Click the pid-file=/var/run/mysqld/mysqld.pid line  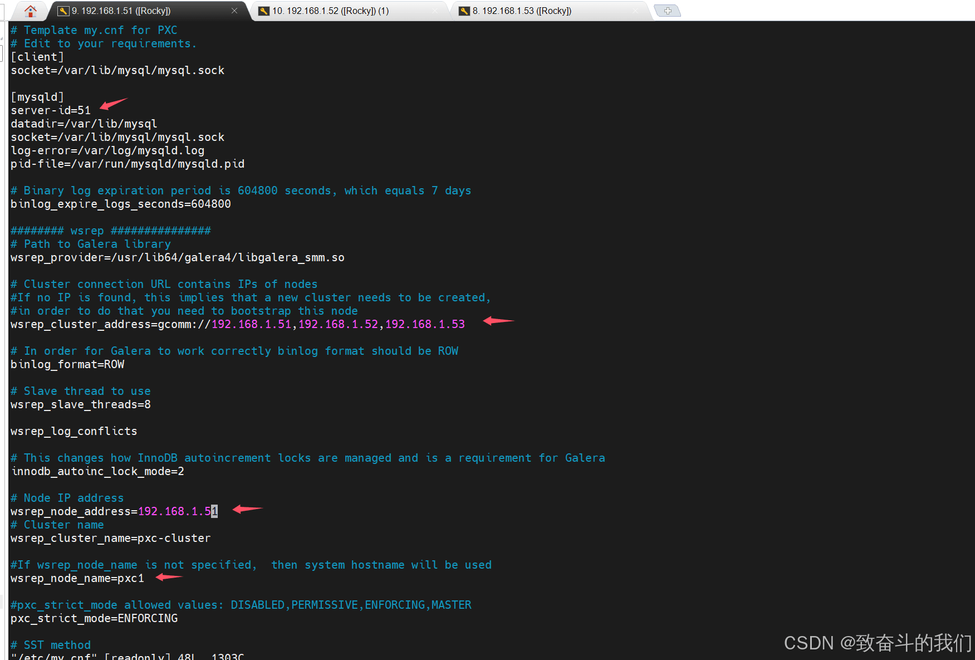point(128,164)
